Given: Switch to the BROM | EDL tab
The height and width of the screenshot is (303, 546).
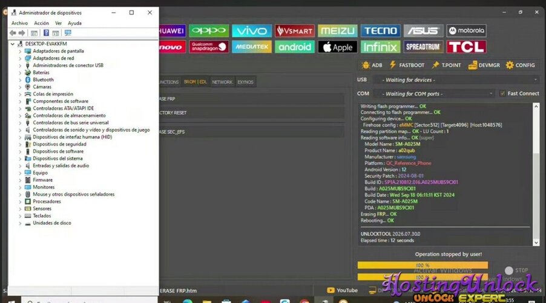Looking at the screenshot, I should tap(195, 82).
